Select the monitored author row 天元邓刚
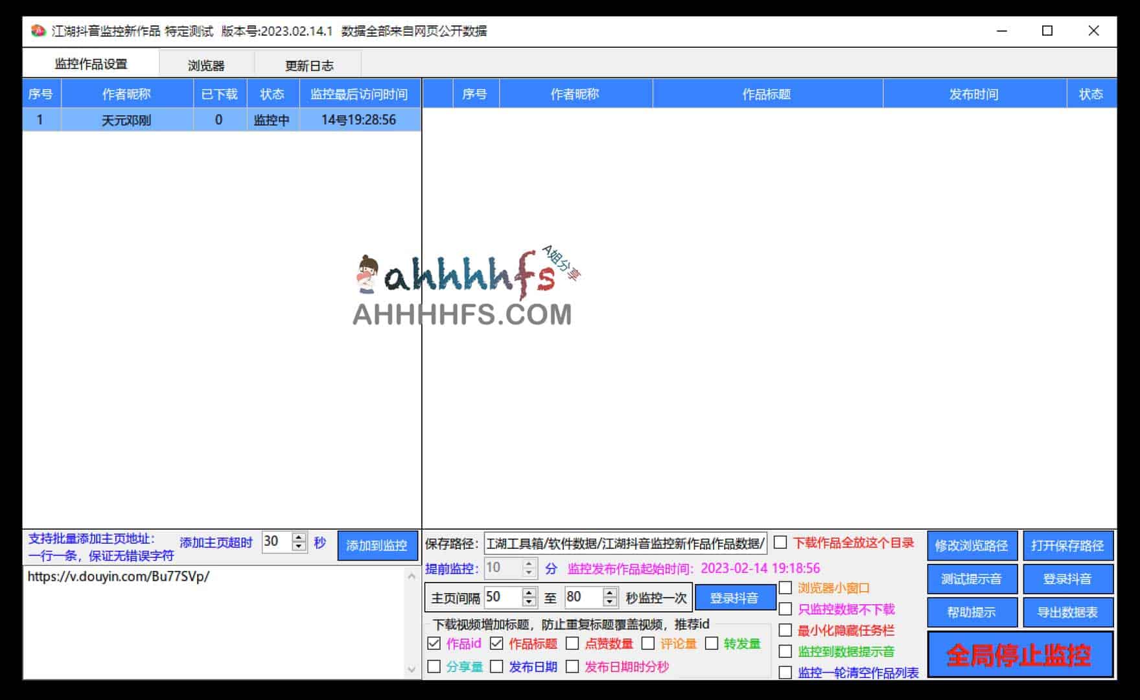Viewport: 1140px width, 700px height. pyautogui.click(x=127, y=119)
